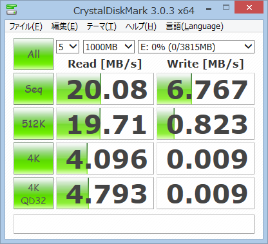
Task: Start the 4K QD32 test
Action: click(33, 193)
